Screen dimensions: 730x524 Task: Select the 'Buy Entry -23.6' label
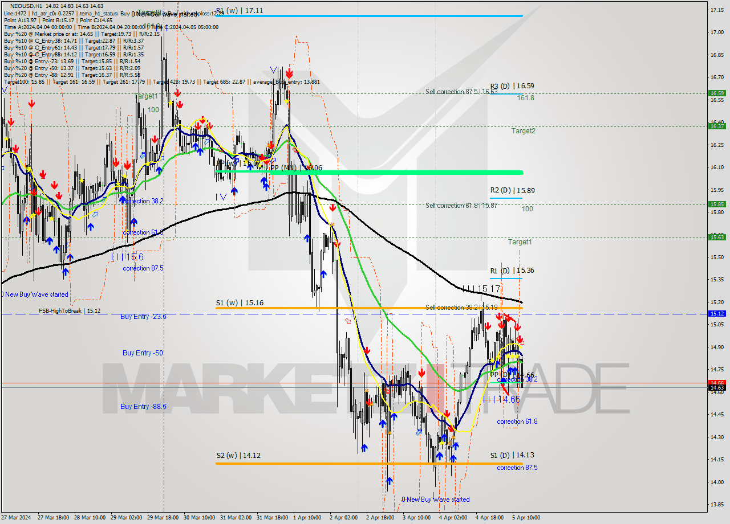143,316
